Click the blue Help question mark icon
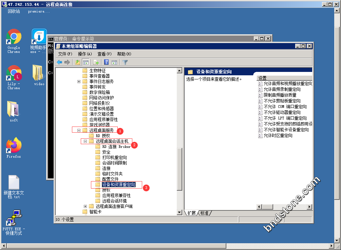Screen dimensions: 341x250 pos(106,62)
